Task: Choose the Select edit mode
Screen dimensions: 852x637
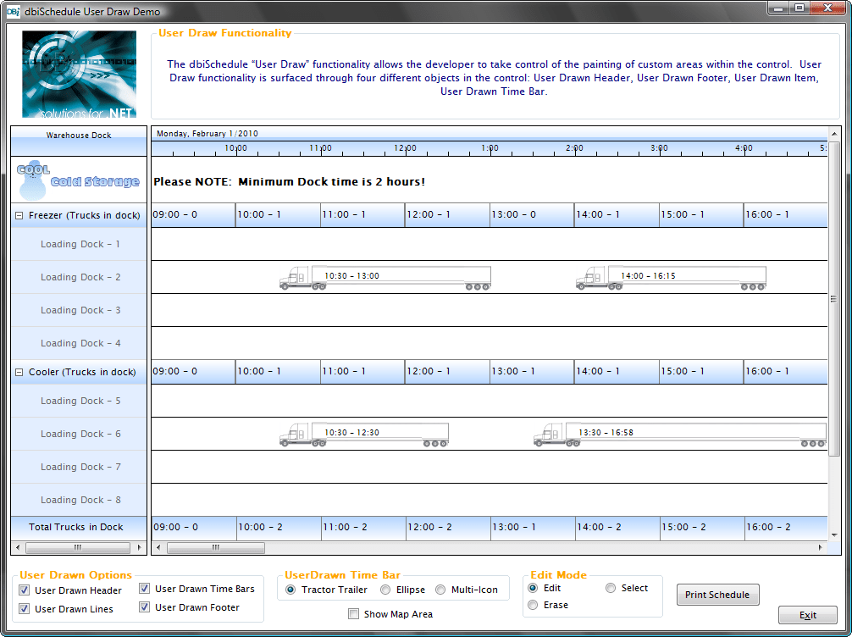Action: [611, 588]
